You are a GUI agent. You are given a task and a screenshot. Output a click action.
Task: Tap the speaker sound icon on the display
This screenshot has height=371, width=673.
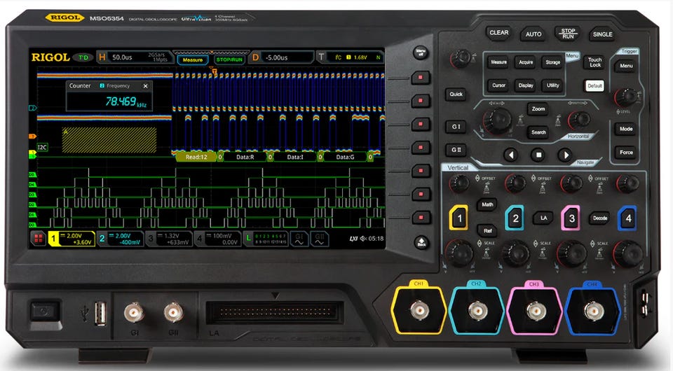point(363,239)
